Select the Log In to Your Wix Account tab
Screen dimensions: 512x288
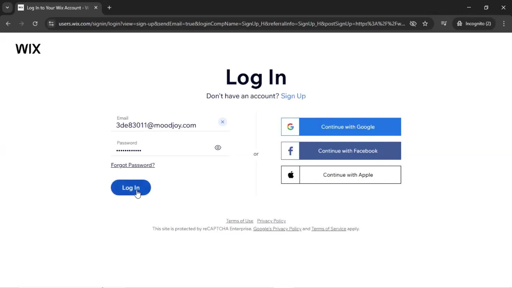(58, 8)
